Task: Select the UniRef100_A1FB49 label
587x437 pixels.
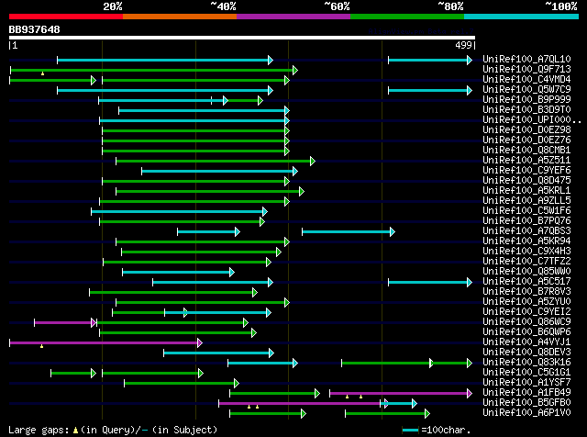Action: coord(526,393)
